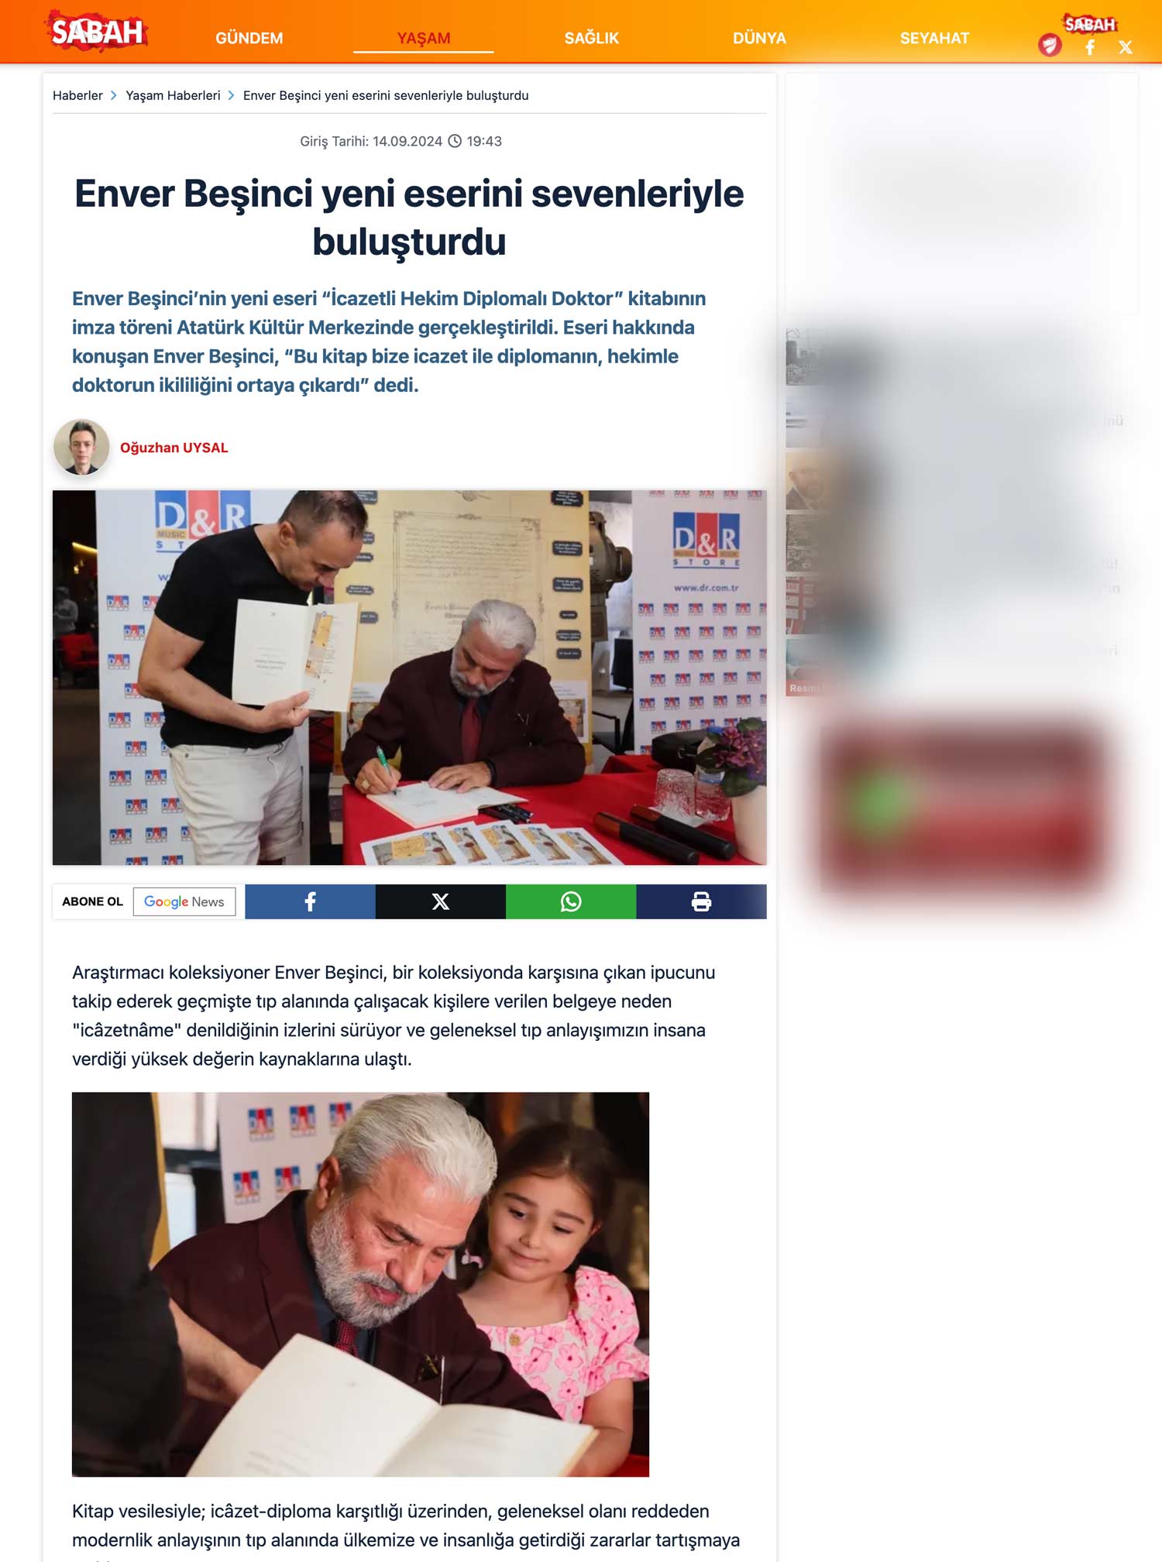This screenshot has height=1562, width=1162.
Task: Subscribe via the Google News button
Action: click(184, 901)
